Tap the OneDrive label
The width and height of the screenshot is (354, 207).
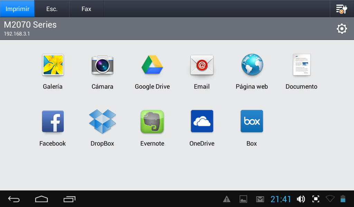click(x=202, y=144)
